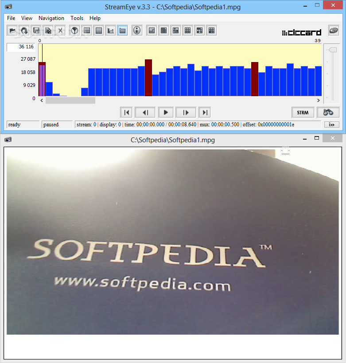
Task: Open the File menu
Action: 11,18
